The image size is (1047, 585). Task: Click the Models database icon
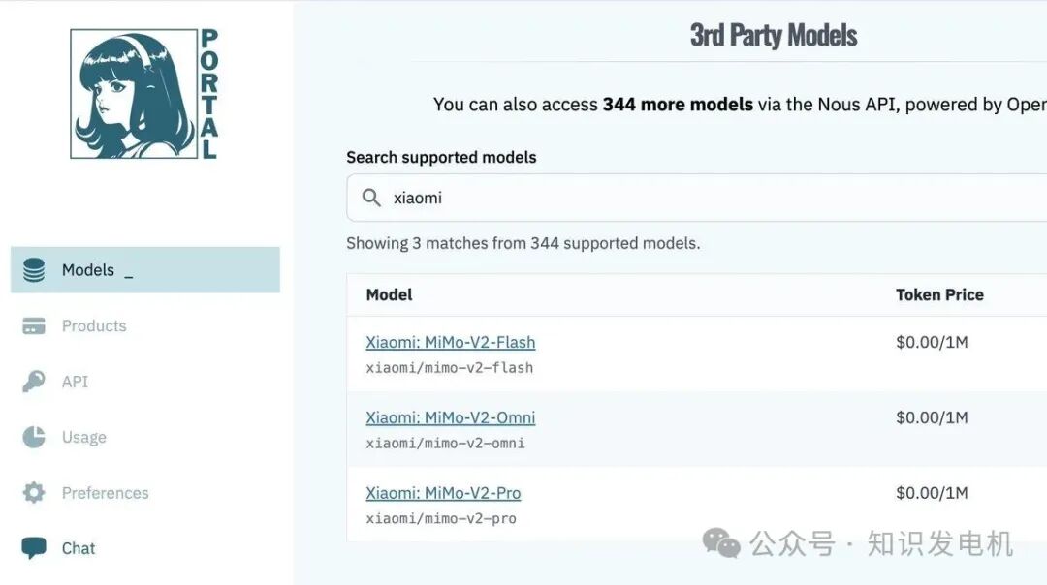(x=34, y=270)
